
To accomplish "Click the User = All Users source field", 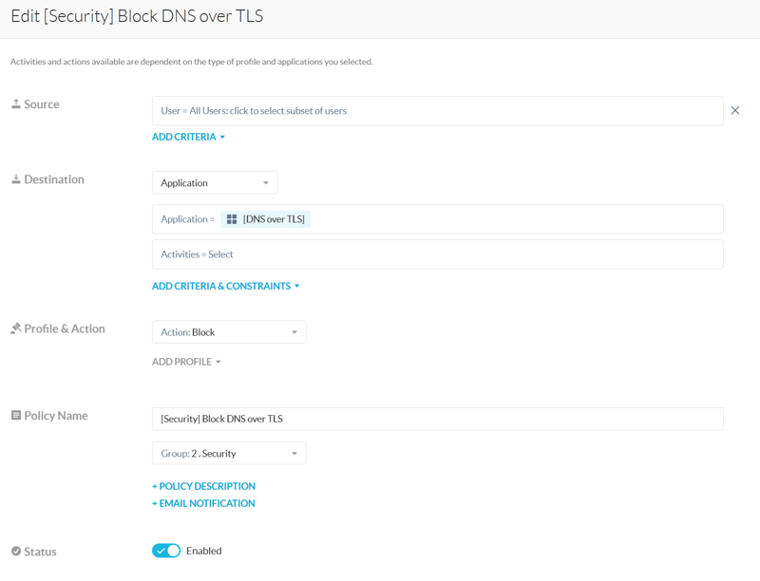I will tap(437, 111).
